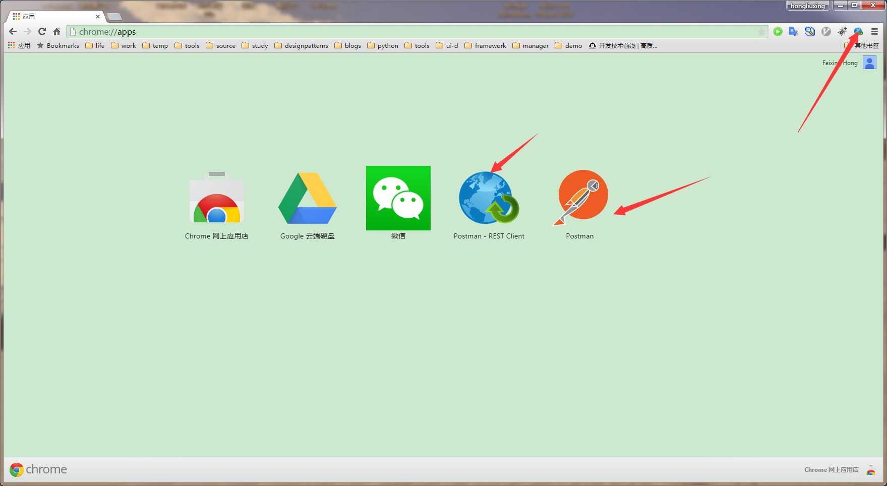
Task: Close the 应用 tab
Action: (98, 17)
